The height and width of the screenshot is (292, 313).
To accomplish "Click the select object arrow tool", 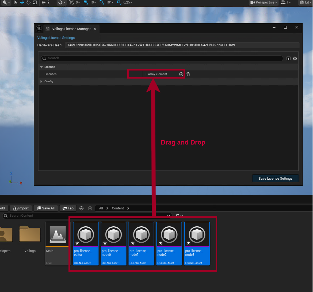I will tap(16, 2).
